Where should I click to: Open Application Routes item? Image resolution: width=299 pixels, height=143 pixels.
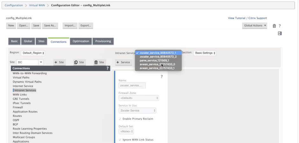[25, 112]
